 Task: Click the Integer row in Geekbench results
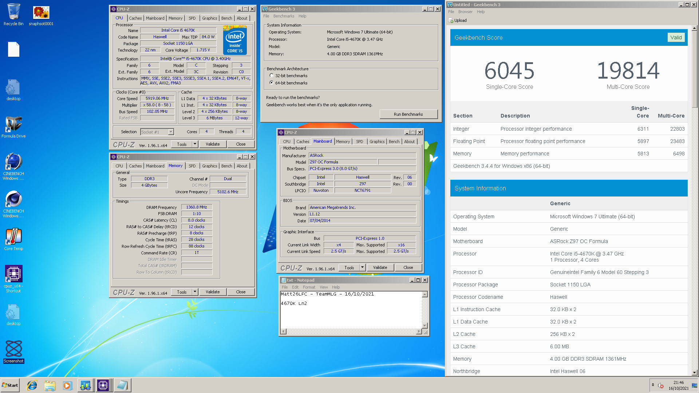(x=569, y=129)
